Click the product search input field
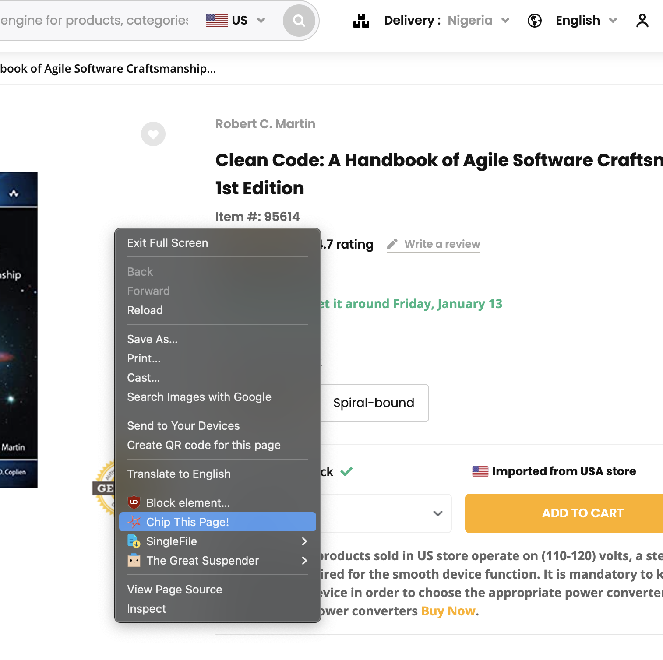 pos(94,20)
